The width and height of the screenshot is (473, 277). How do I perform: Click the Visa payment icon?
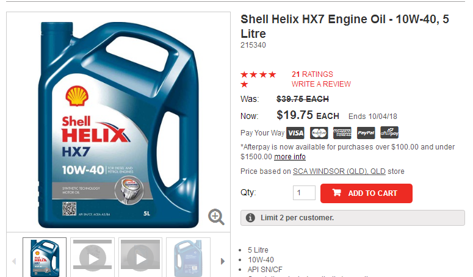pyautogui.click(x=295, y=133)
